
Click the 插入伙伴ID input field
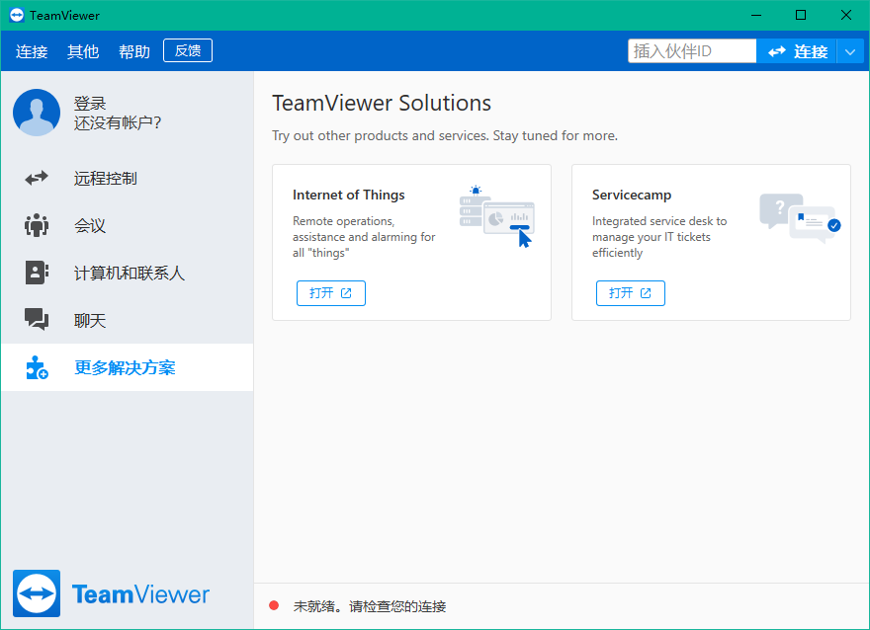pyautogui.click(x=691, y=49)
